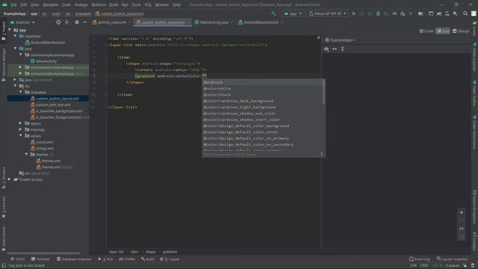The width and height of the screenshot is (478, 269).
Task: Open the Terminal tool window
Action: click(40, 259)
